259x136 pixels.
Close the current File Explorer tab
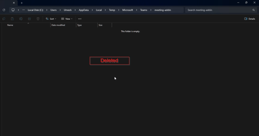(x=14, y=3)
